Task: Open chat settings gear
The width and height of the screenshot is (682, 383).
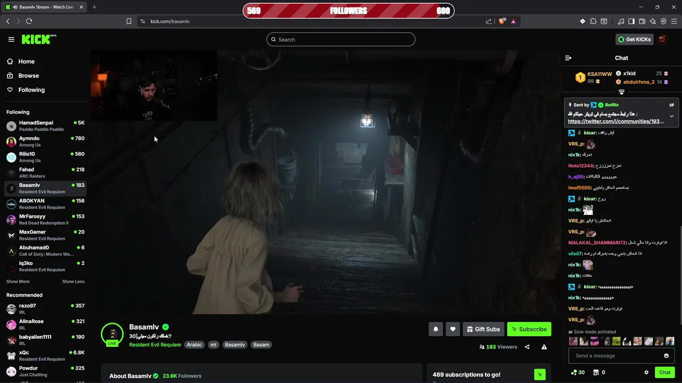Action: pos(646,372)
